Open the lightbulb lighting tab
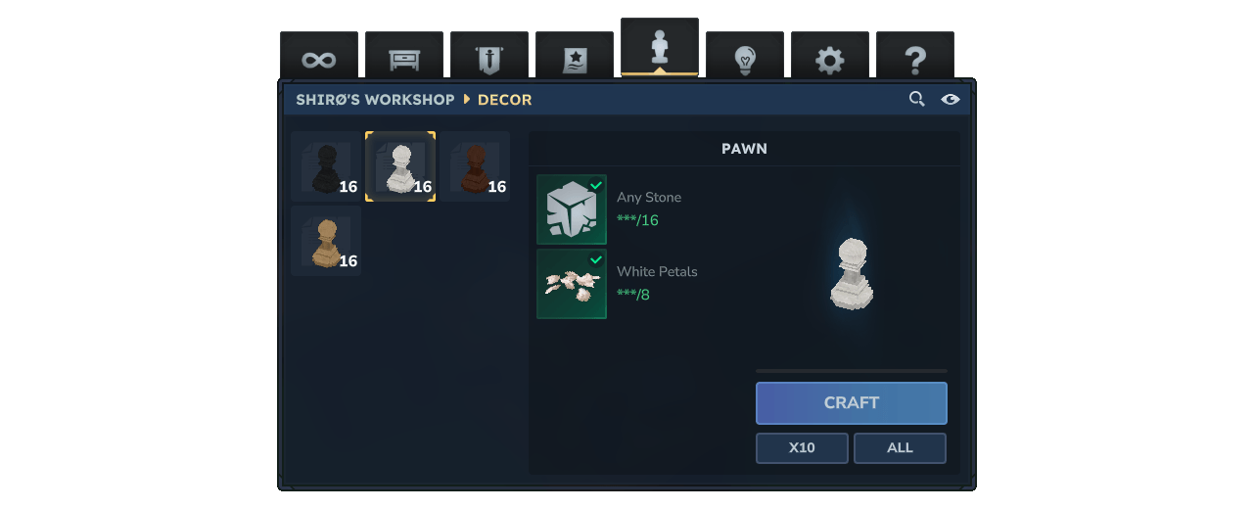 tap(744, 56)
